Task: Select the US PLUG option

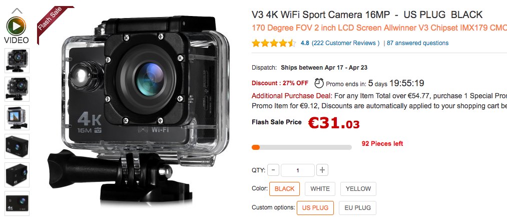Action: coord(315,208)
